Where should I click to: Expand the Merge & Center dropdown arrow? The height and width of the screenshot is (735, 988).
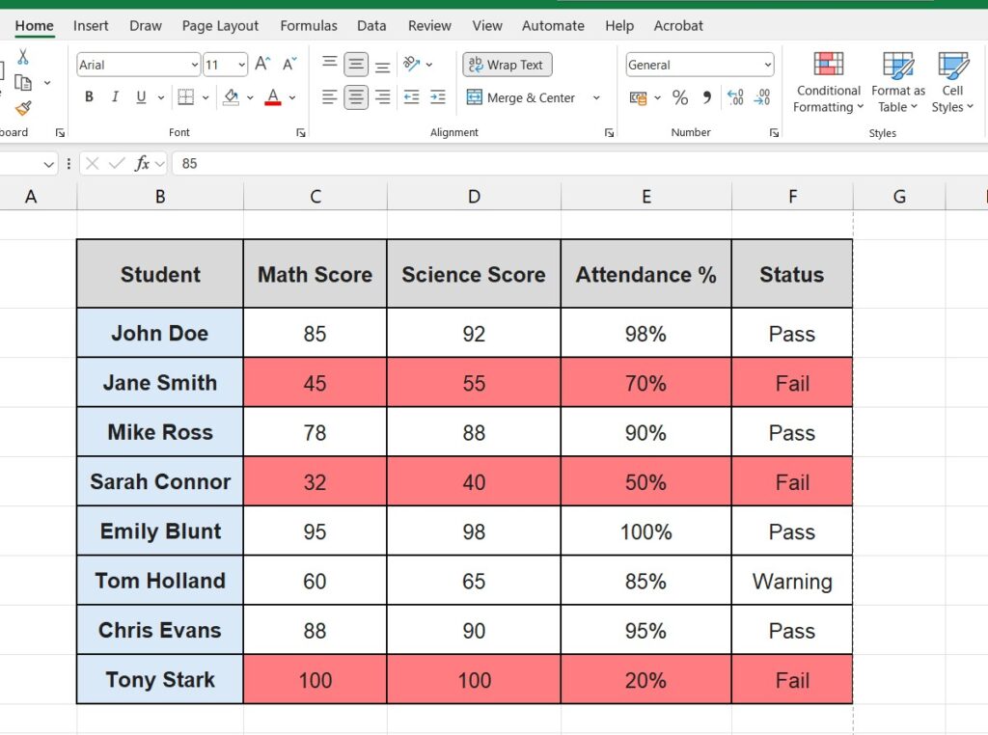tap(596, 97)
